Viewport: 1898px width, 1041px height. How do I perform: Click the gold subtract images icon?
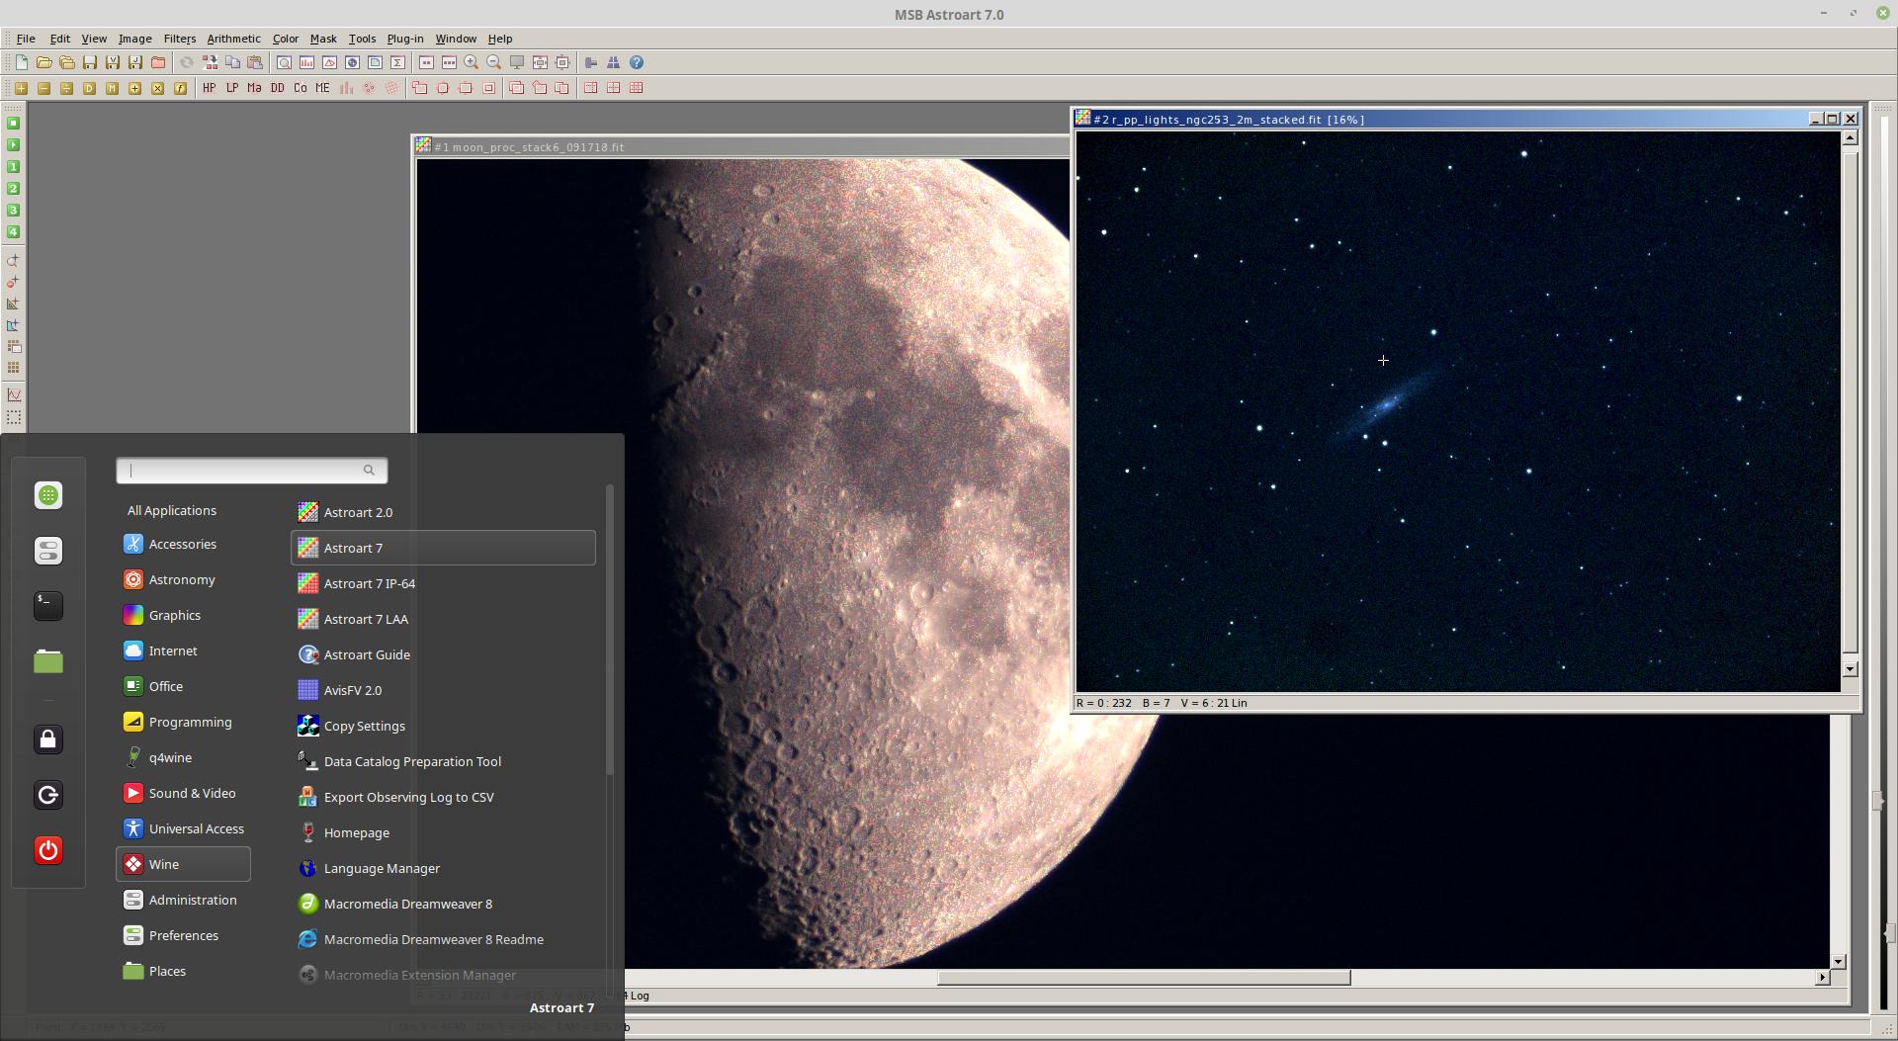43,88
